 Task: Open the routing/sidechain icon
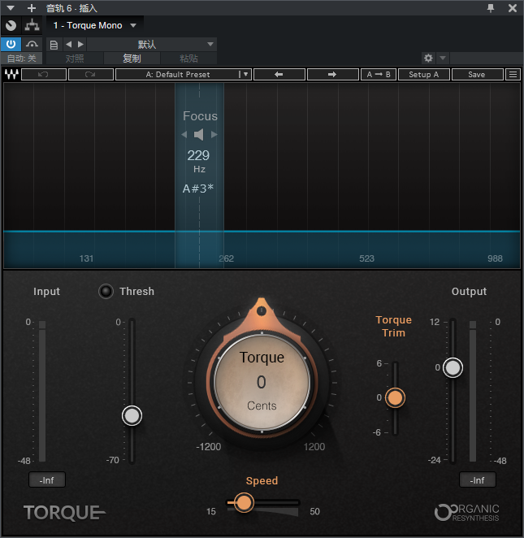pos(32,25)
